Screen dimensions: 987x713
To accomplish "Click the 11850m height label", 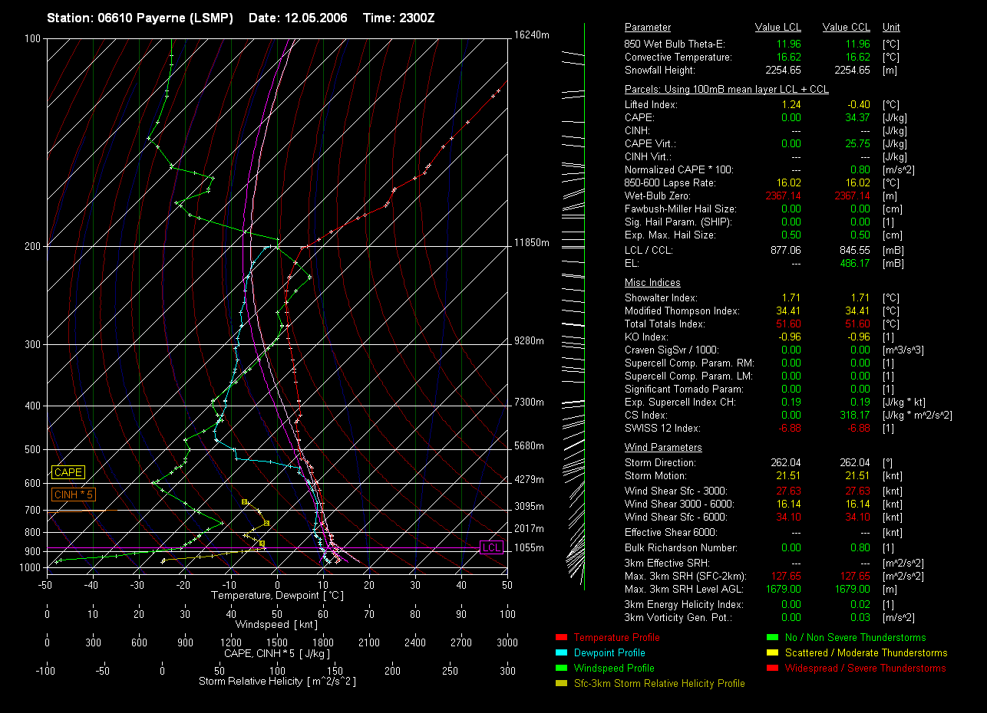I will click(x=532, y=243).
